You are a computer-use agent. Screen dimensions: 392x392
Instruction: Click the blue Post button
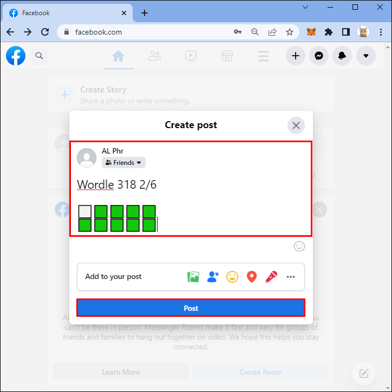(x=191, y=308)
